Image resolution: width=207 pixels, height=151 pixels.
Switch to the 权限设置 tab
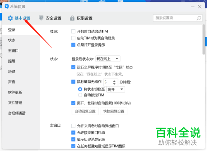pos(81,18)
